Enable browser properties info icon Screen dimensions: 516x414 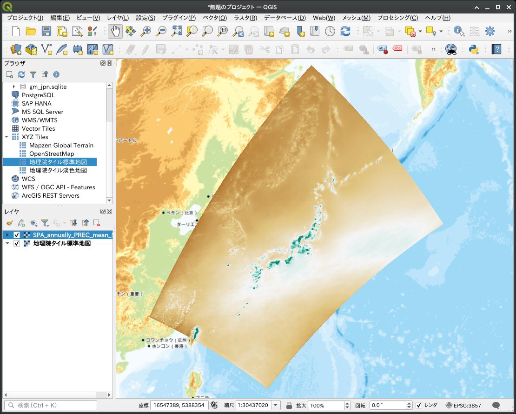[x=56, y=74]
